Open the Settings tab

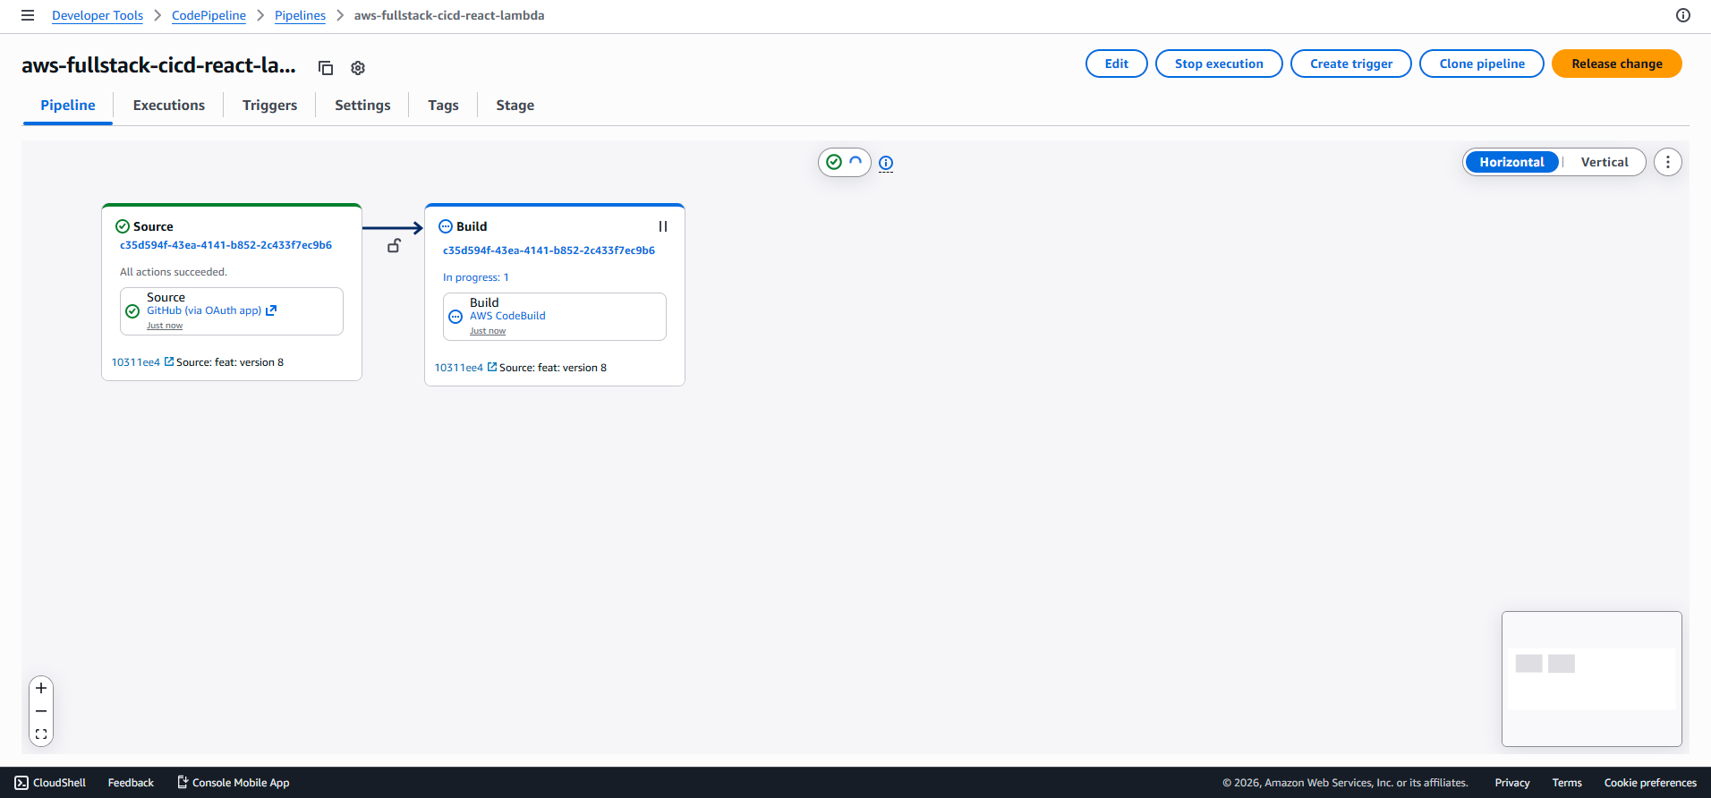[362, 106]
